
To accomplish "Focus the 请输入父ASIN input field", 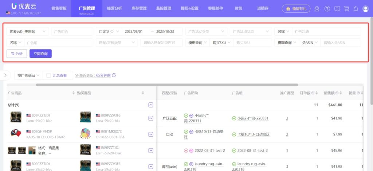I will [x=341, y=43].
